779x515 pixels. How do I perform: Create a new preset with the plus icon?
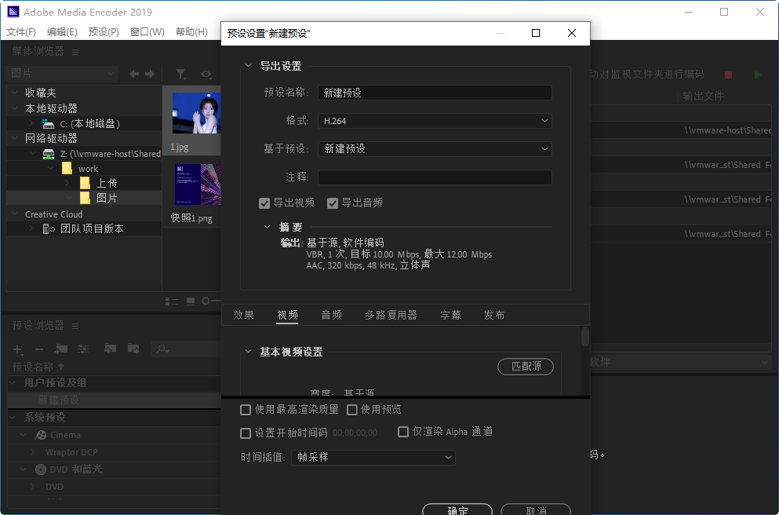click(x=17, y=349)
